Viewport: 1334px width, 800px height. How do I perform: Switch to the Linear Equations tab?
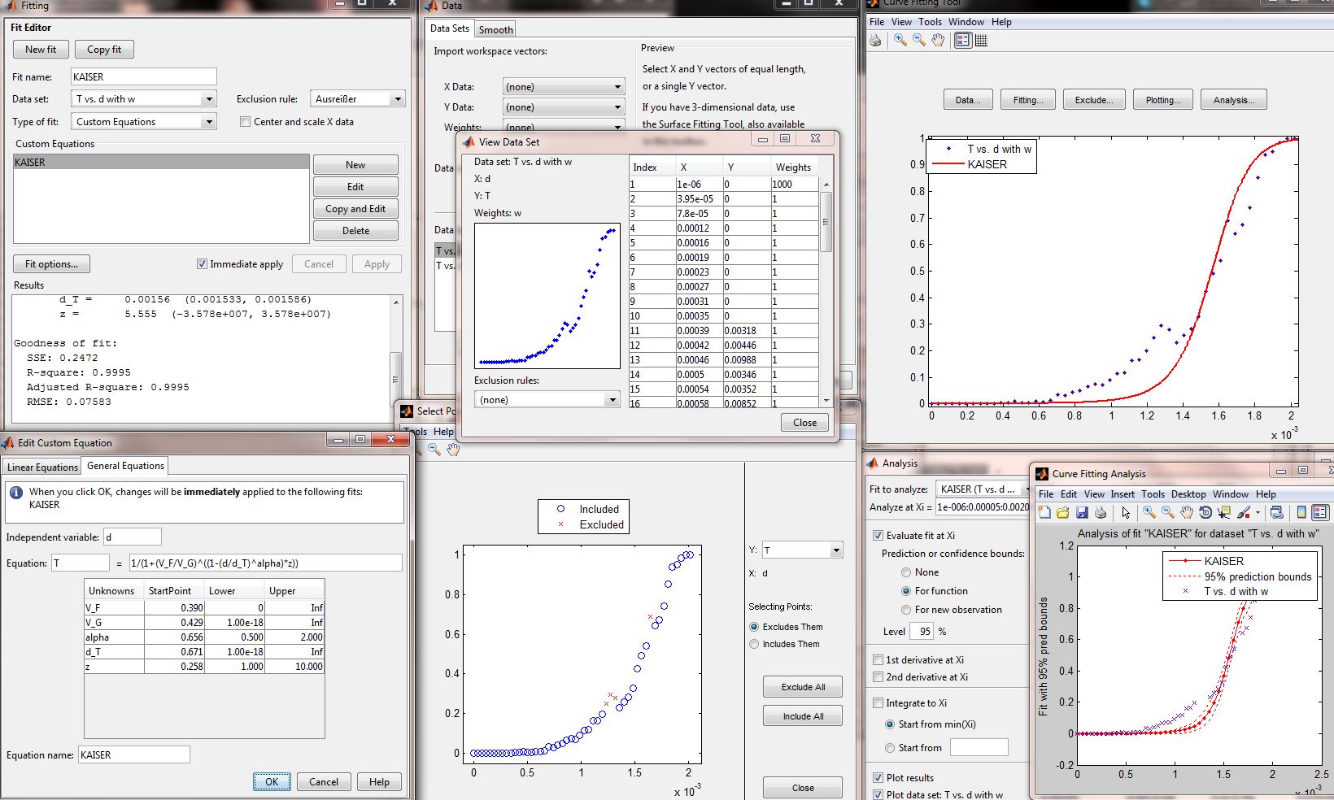click(x=42, y=467)
